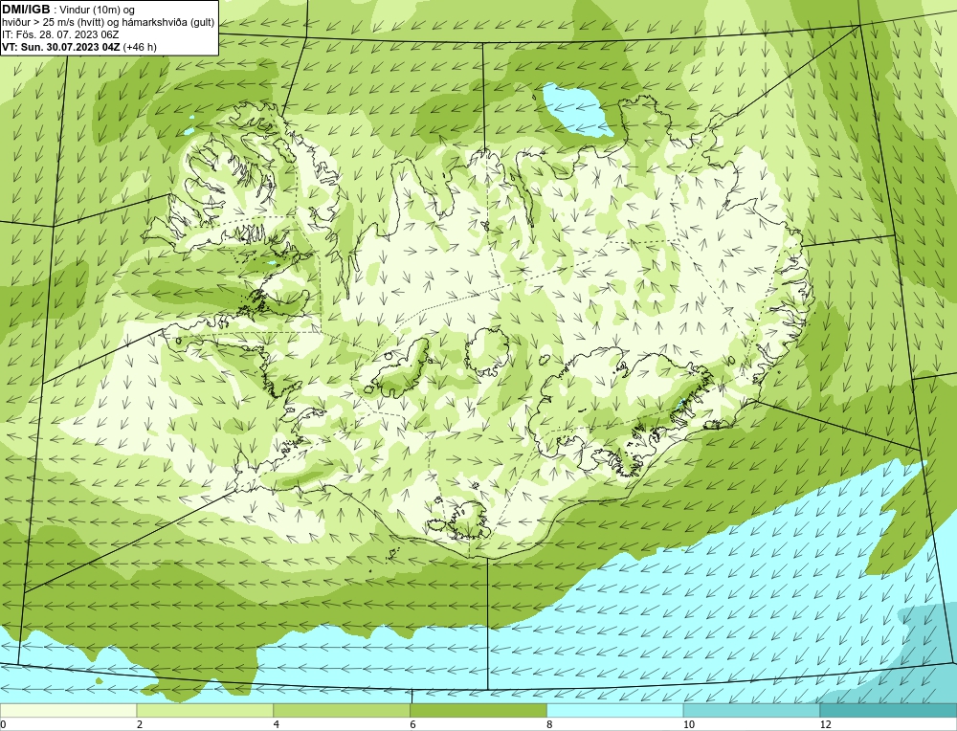The image size is (957, 731).
Task: Click the legend label '12'
Action: tap(826, 724)
